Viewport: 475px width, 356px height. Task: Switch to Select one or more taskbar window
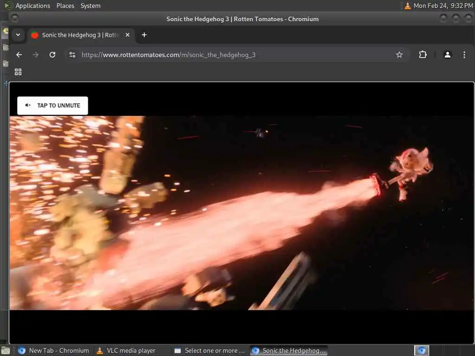pyautogui.click(x=210, y=350)
